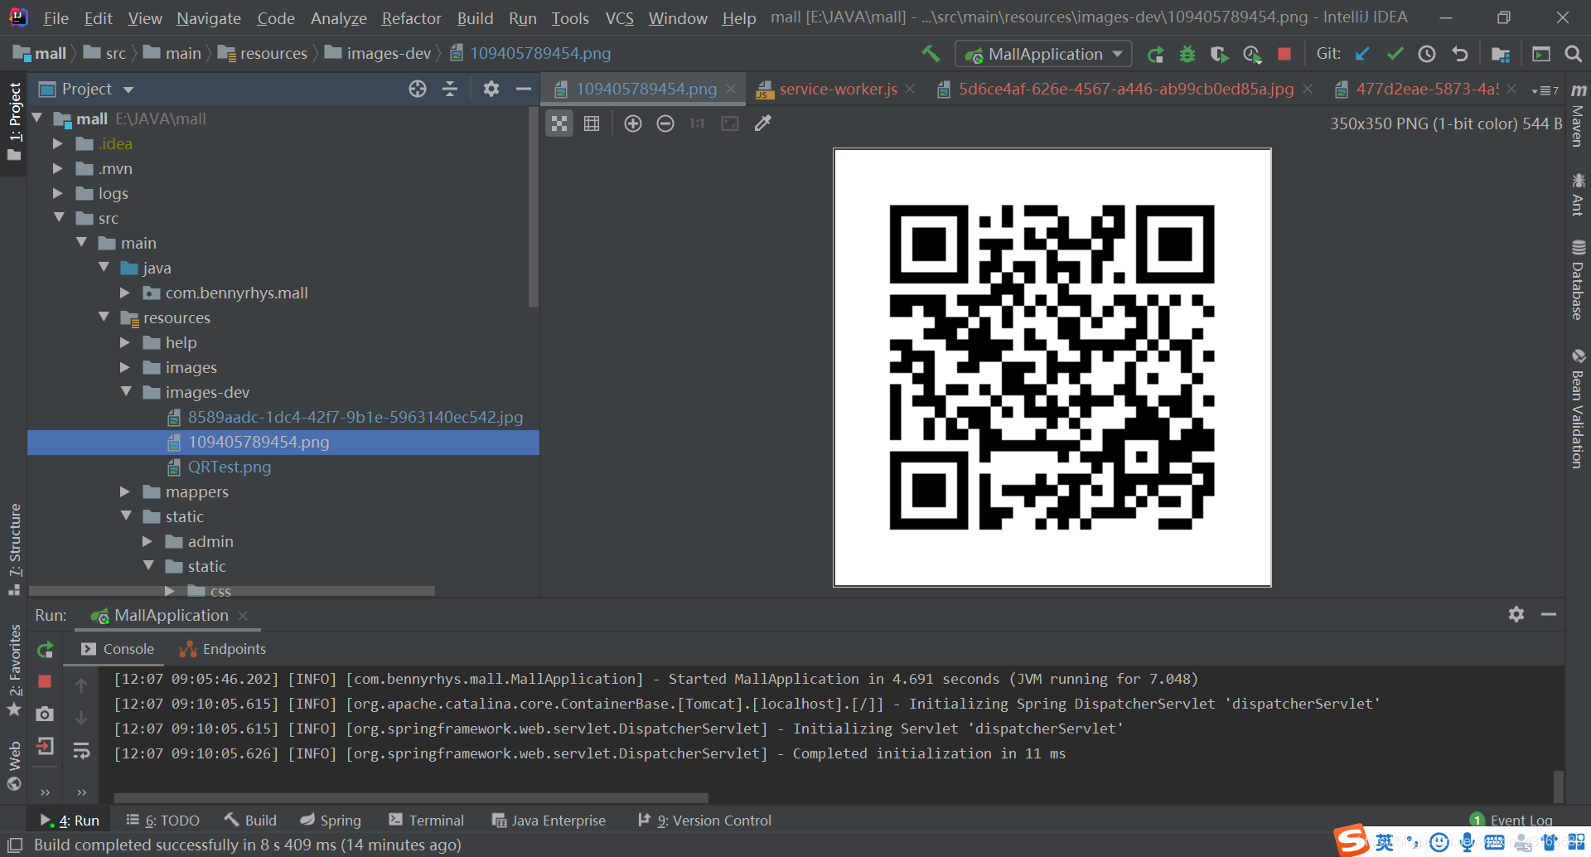Open the Terminal tool window
This screenshot has height=857, width=1591.
(x=427, y=820)
